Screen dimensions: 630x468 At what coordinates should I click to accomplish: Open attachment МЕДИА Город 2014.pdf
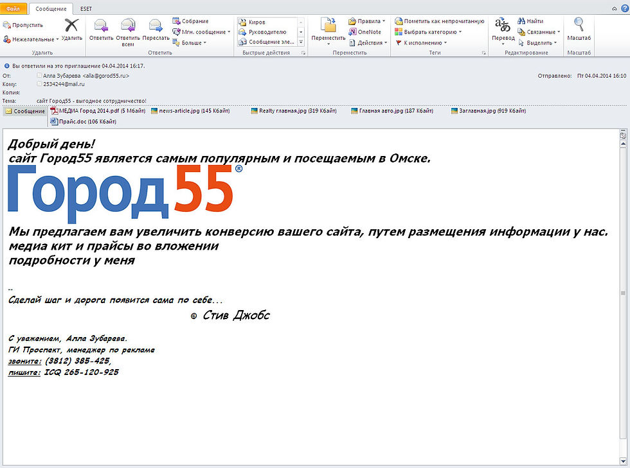coord(98,111)
